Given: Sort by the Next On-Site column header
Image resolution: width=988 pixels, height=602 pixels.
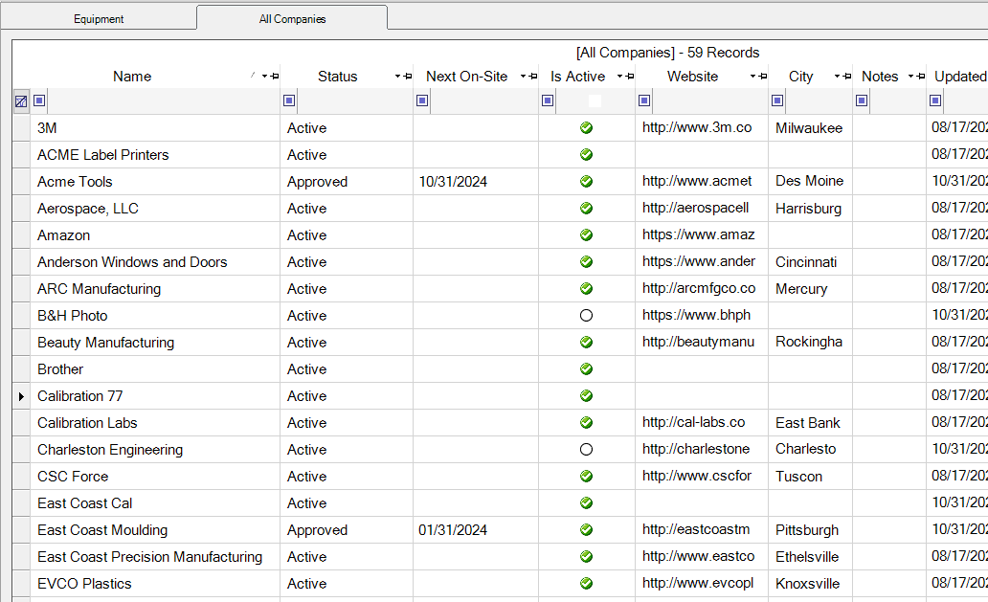Looking at the screenshot, I should (x=467, y=77).
